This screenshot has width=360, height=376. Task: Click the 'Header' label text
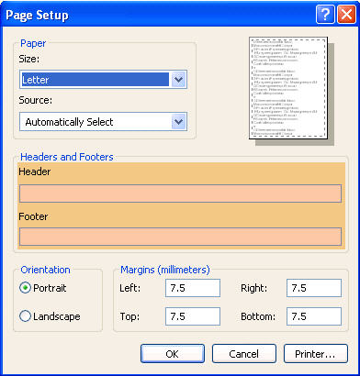pyautogui.click(x=35, y=171)
